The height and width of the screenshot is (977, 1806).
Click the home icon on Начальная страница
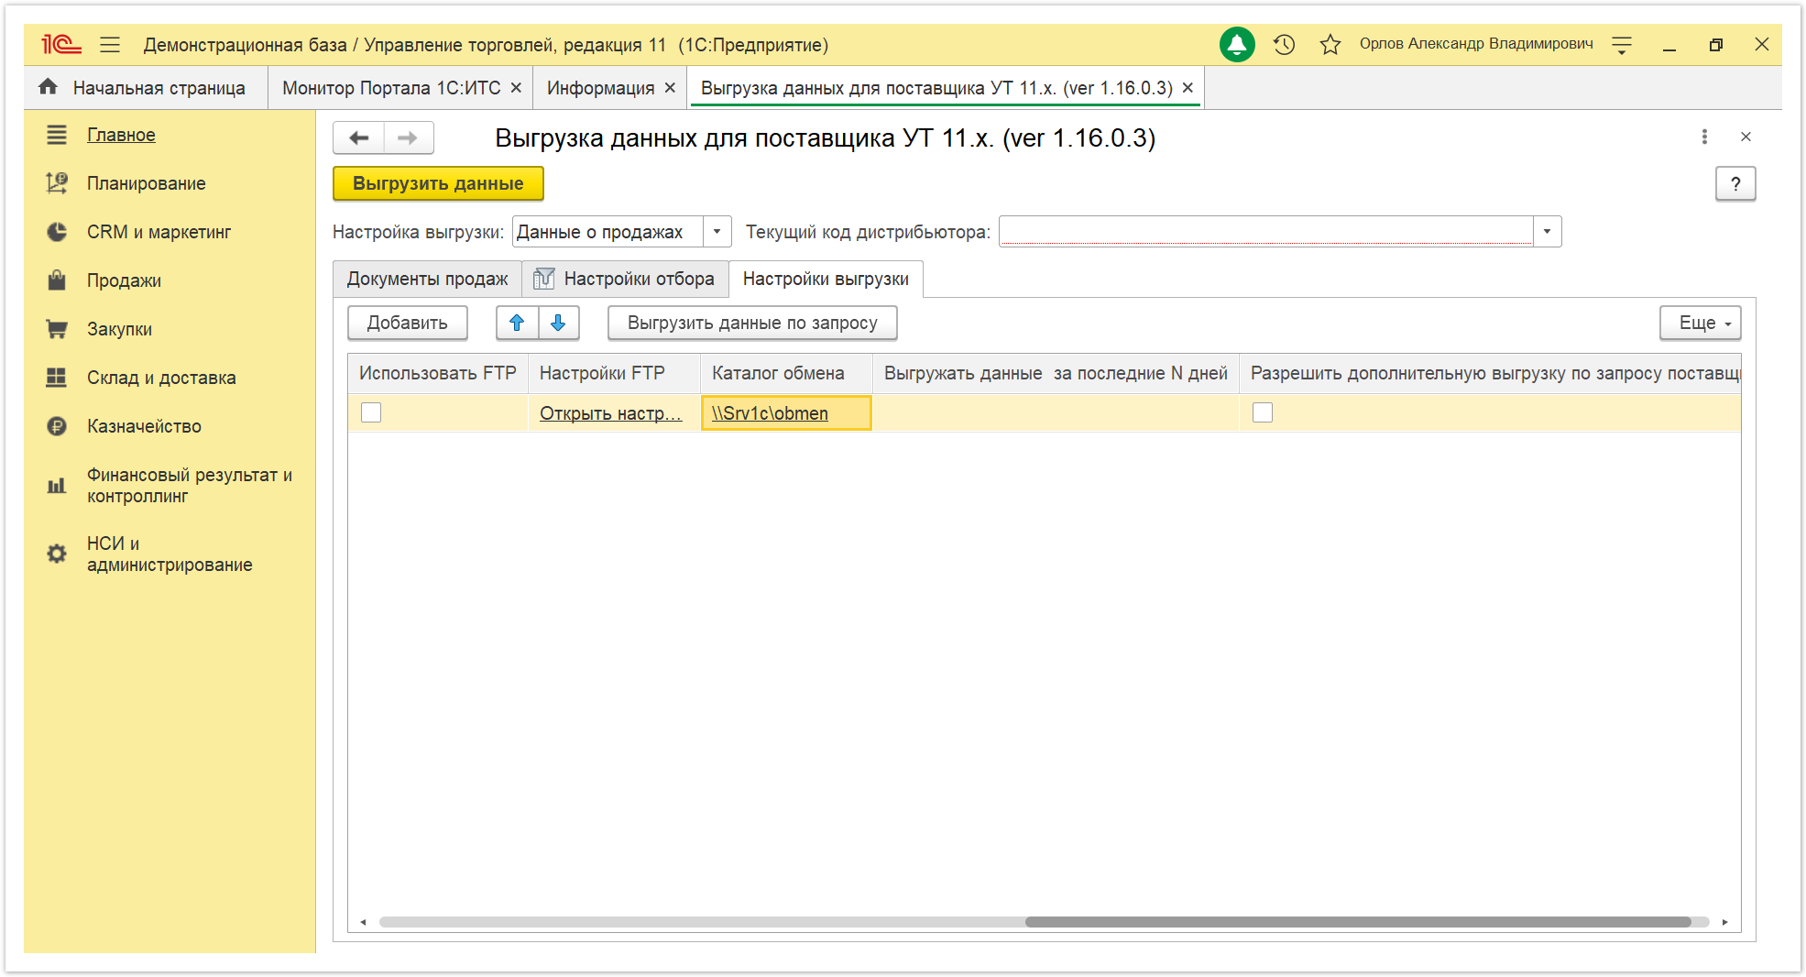pyautogui.click(x=48, y=87)
